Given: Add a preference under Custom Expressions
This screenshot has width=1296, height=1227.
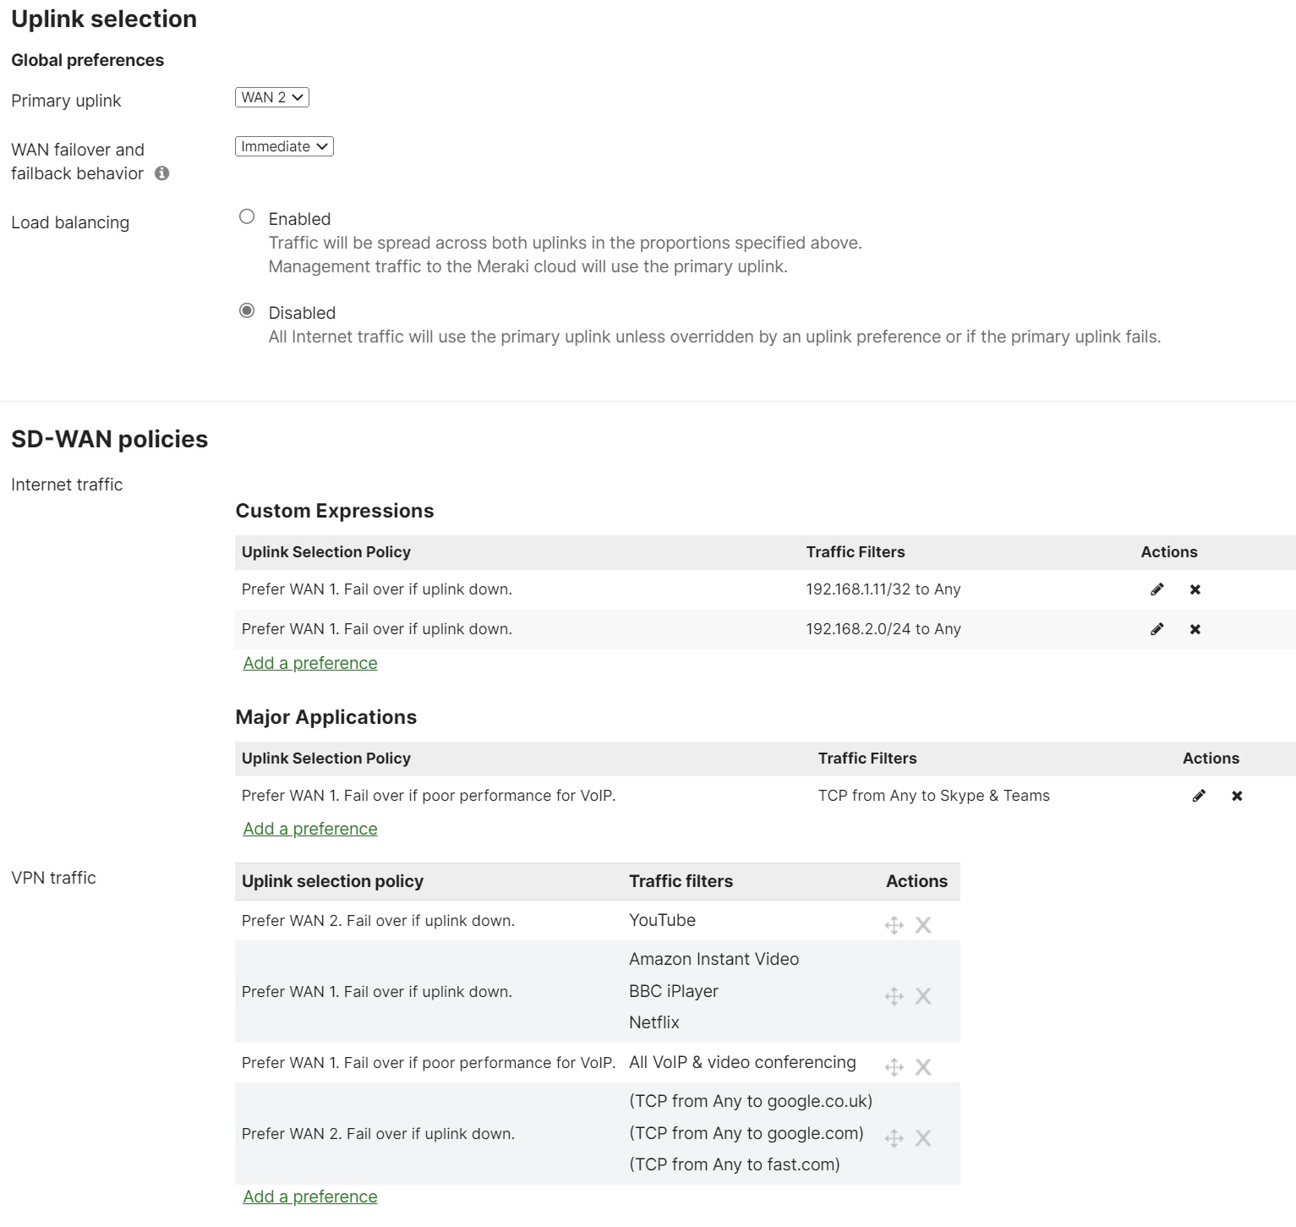Looking at the screenshot, I should coord(309,663).
